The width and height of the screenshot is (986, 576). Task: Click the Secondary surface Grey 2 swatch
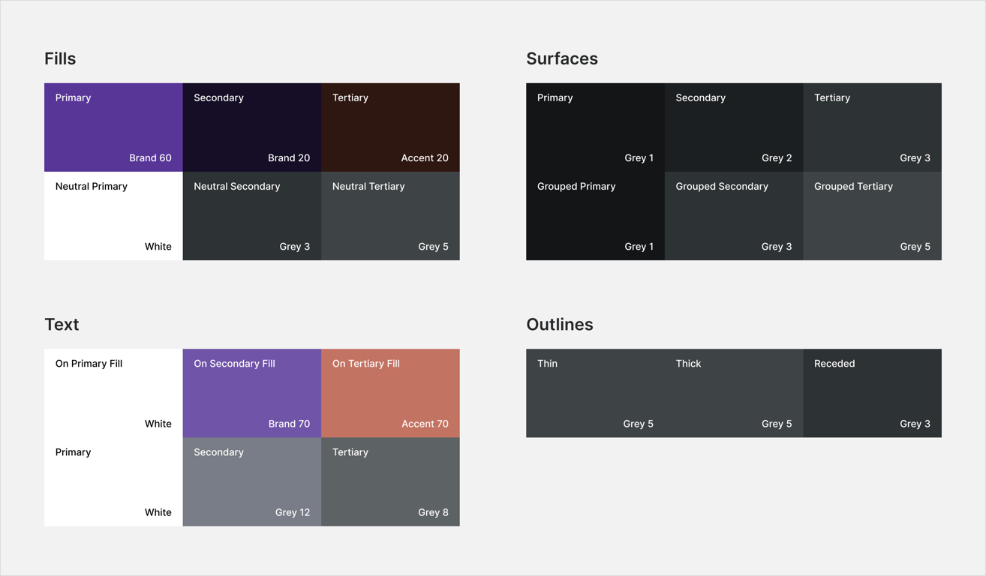pyautogui.click(x=734, y=127)
